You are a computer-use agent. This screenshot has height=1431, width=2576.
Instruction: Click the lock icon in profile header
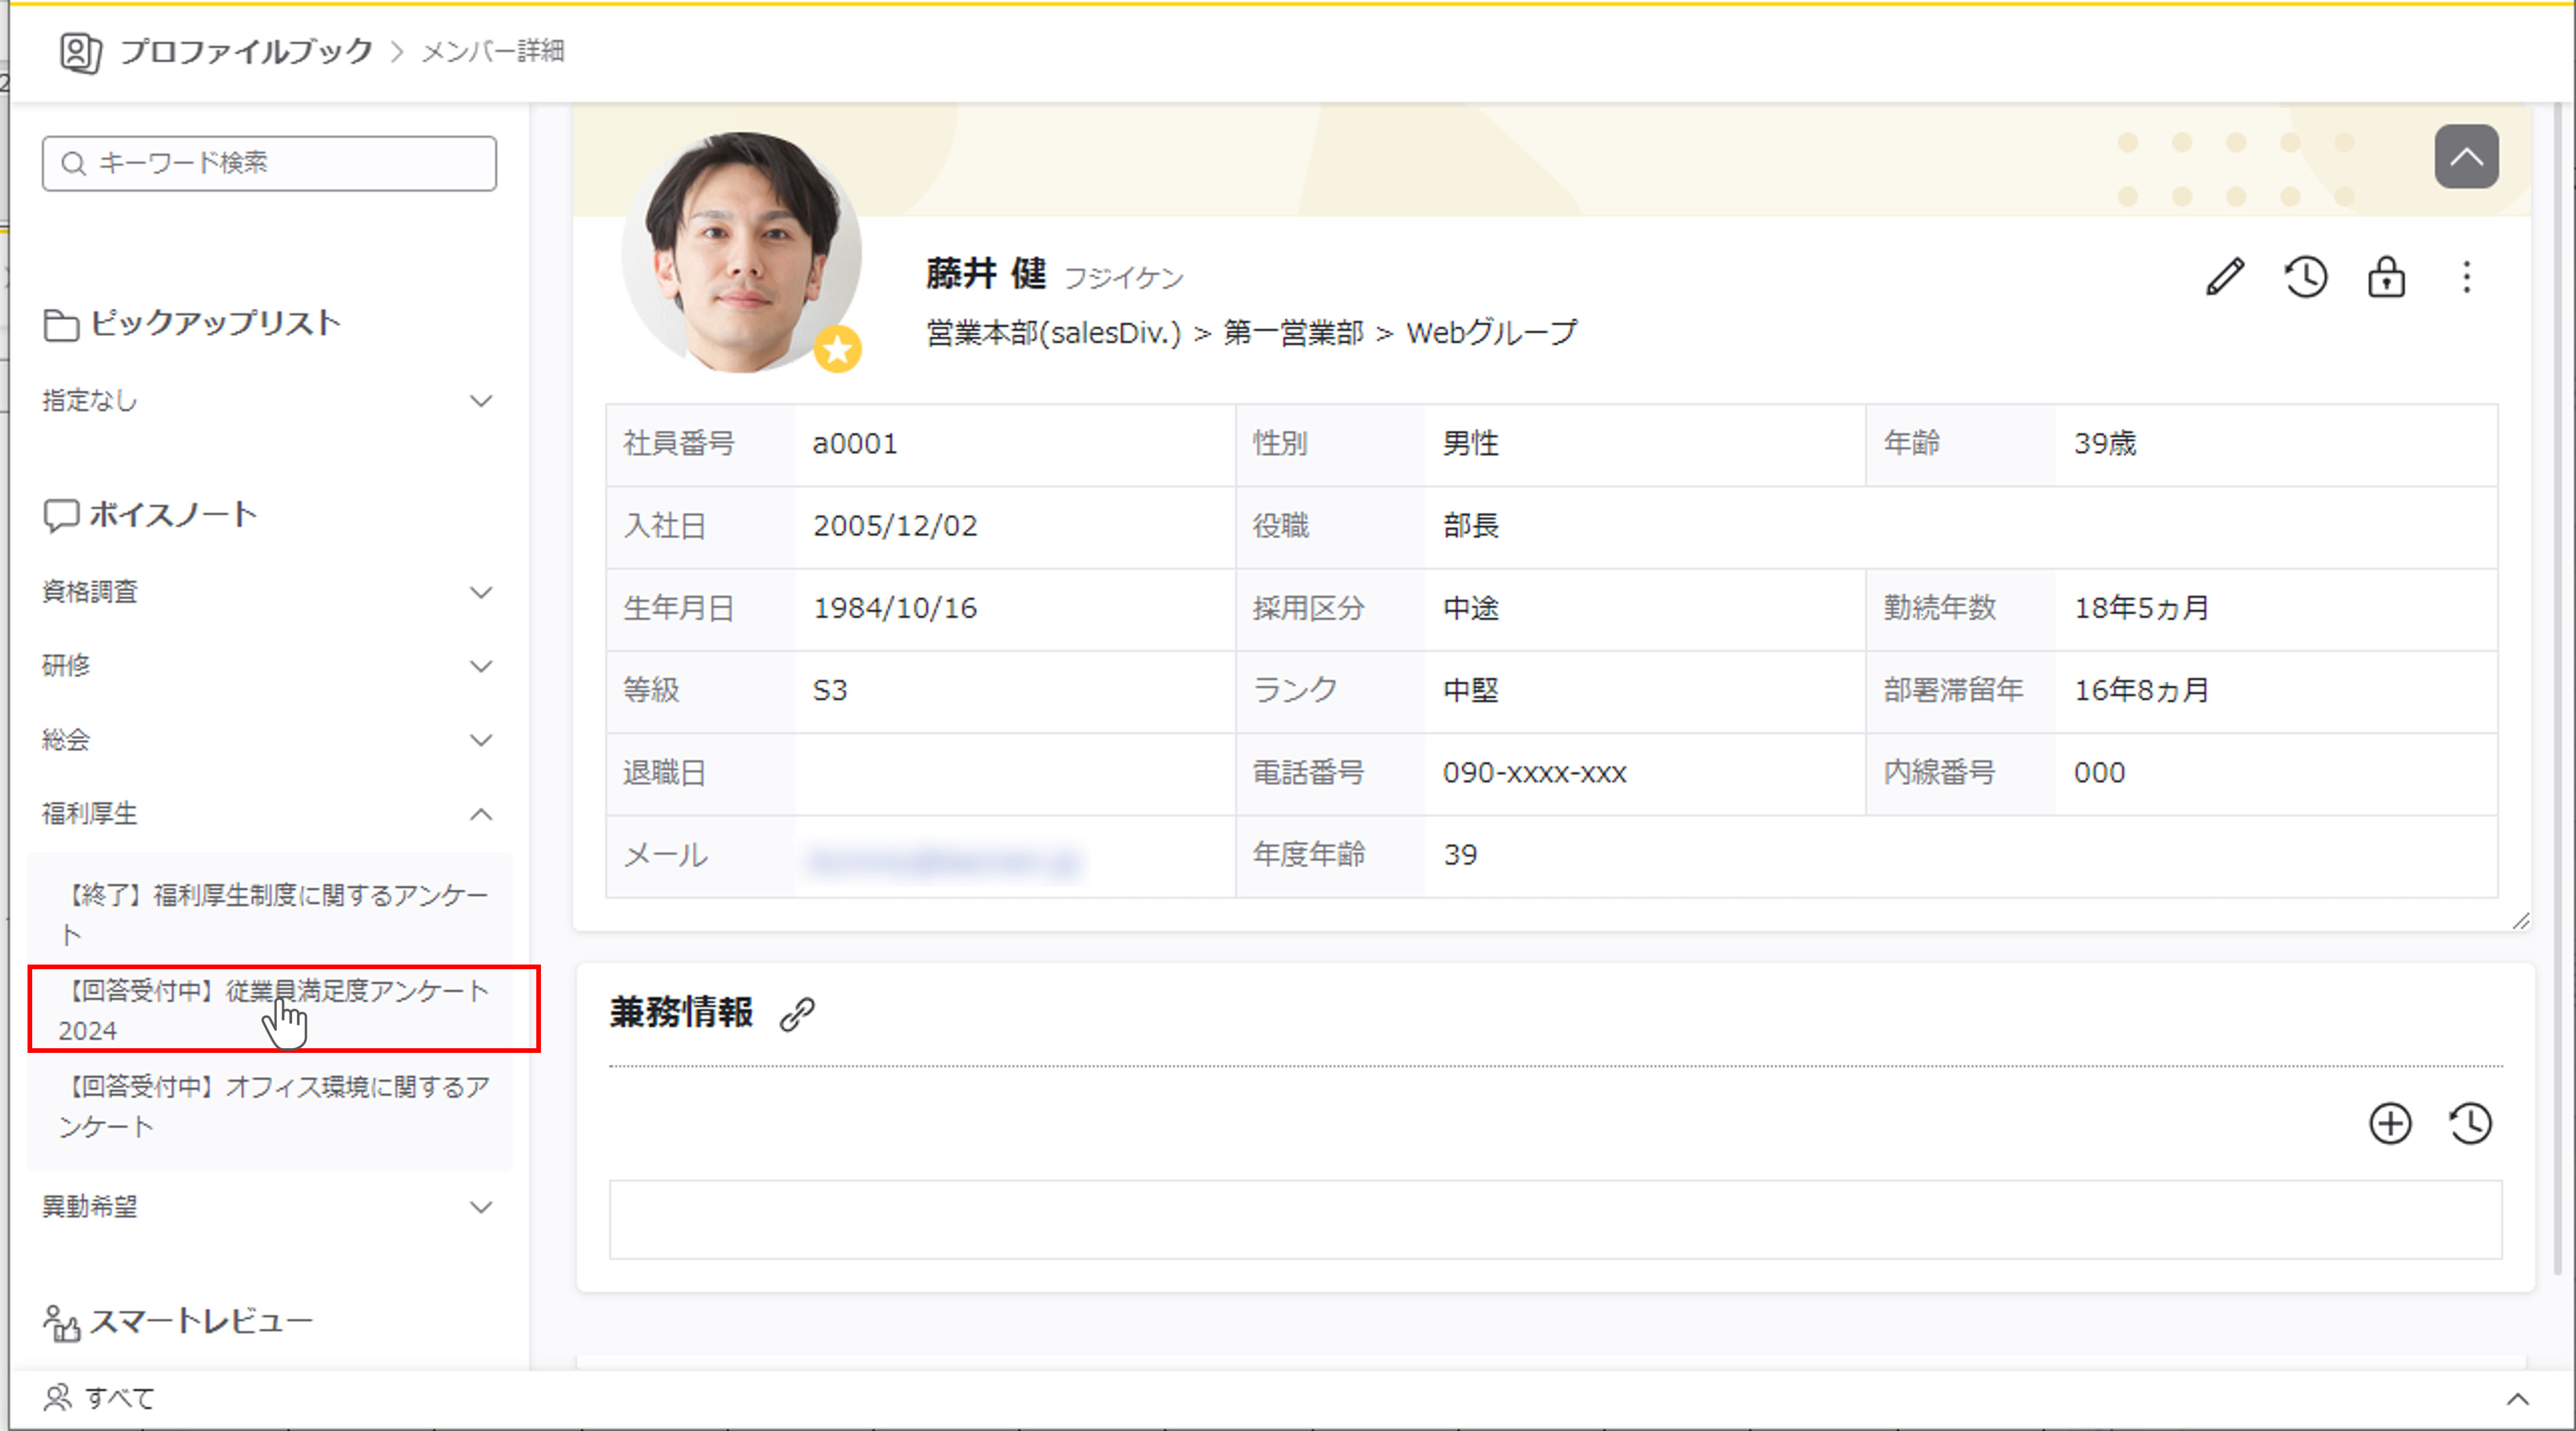[2386, 277]
